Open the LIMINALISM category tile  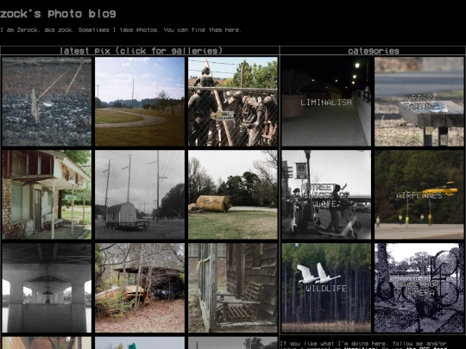(x=326, y=102)
